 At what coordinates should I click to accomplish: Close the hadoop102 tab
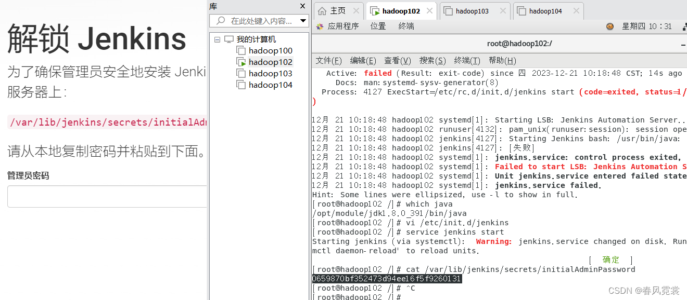430,10
